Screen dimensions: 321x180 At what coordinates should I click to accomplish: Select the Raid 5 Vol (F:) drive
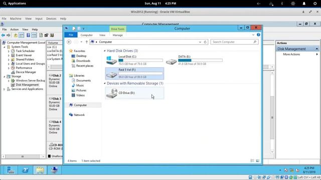(x=134, y=73)
